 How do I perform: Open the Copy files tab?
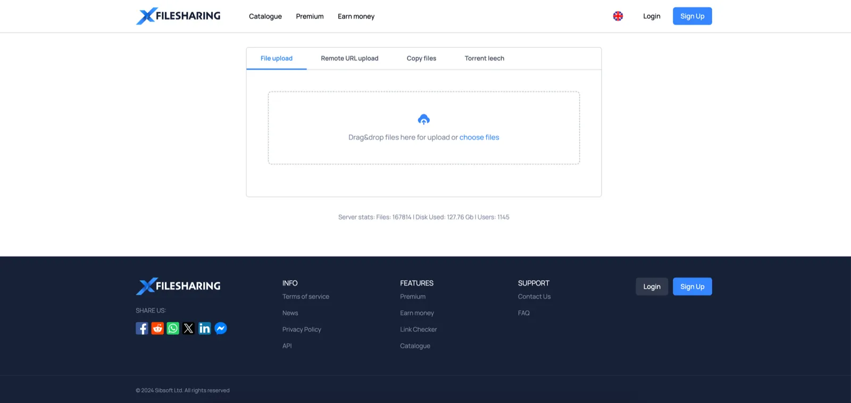(x=421, y=58)
